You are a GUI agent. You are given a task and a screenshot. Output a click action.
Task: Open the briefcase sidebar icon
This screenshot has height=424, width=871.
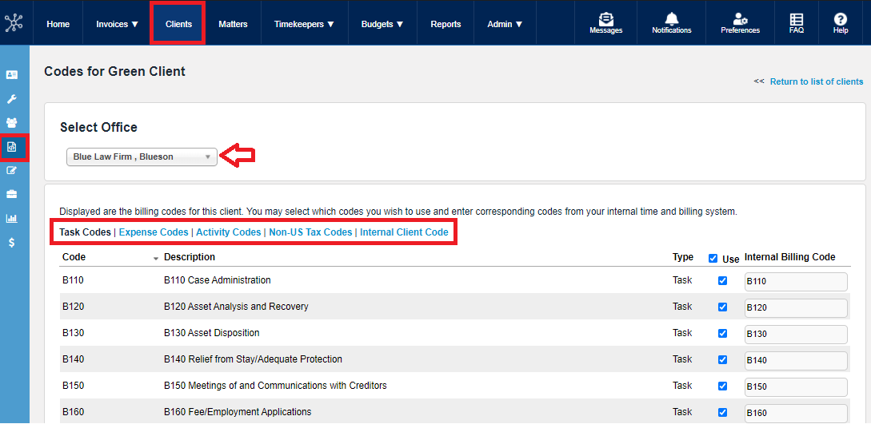(12, 194)
